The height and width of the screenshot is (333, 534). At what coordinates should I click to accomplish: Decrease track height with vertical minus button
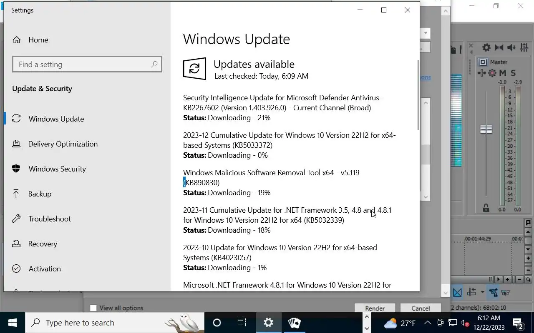coord(528,270)
